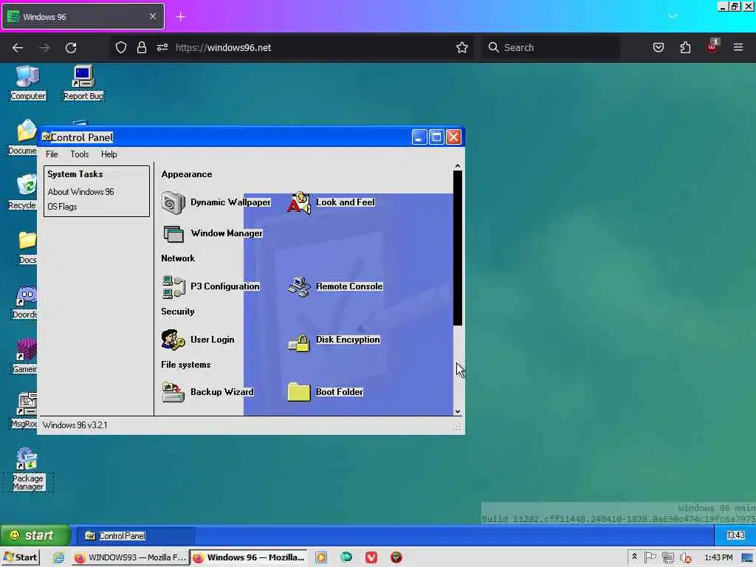The width and height of the screenshot is (756, 567).
Task: Open the Remote Console applet
Action: pos(335,286)
